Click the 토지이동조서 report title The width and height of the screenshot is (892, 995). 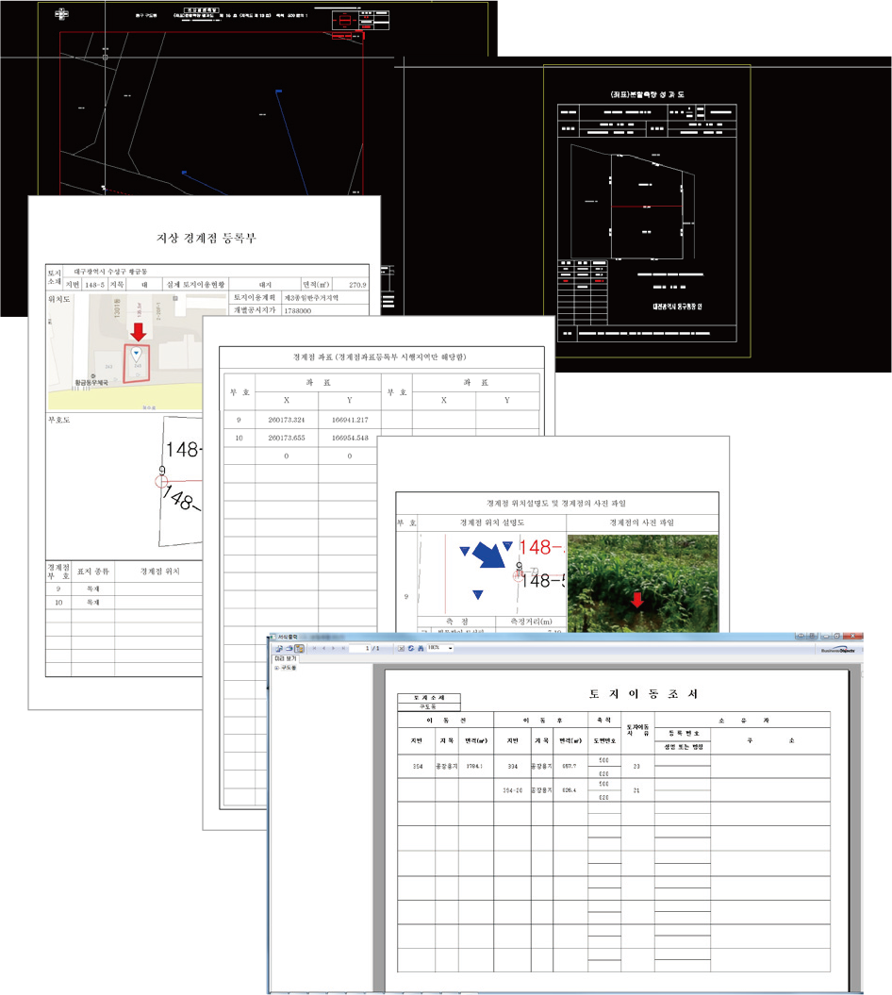pyautogui.click(x=643, y=694)
